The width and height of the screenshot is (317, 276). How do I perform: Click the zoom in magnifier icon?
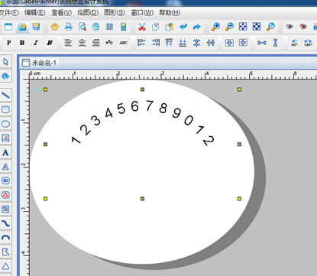[215, 27]
